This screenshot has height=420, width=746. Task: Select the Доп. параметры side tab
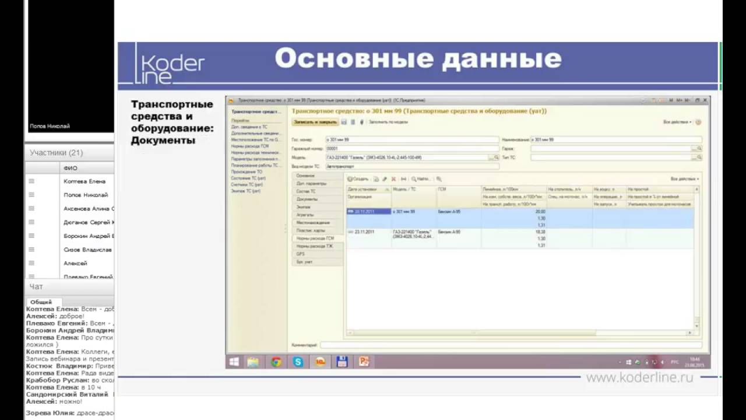[x=316, y=184]
